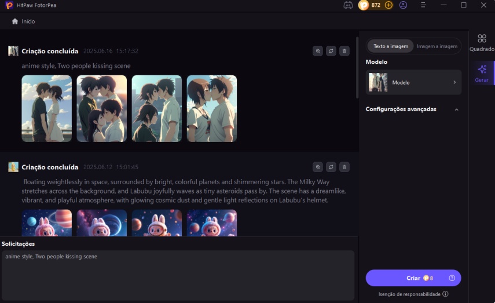Collapse Configurações avançadas section
Viewport: 495px width, 303px height.
(x=456, y=109)
